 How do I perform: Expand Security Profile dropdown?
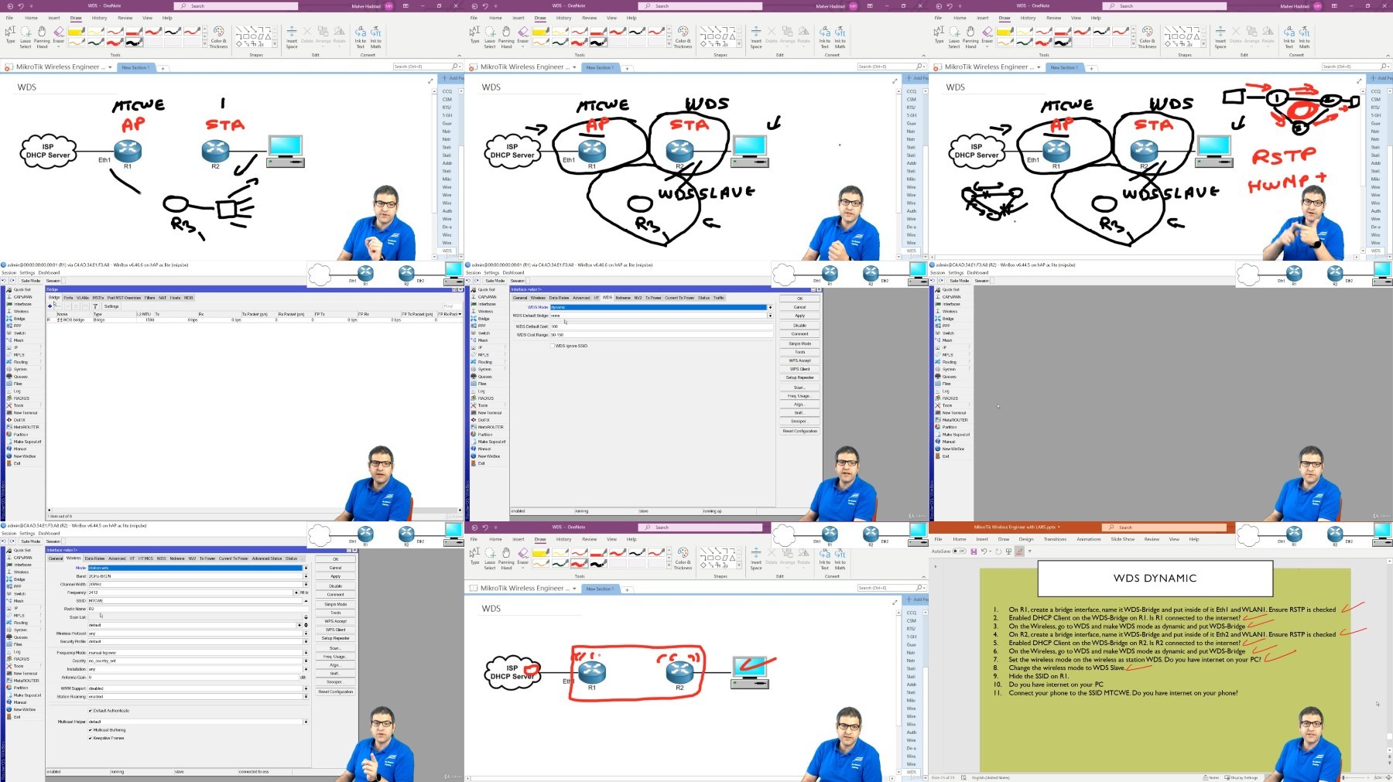[306, 641]
